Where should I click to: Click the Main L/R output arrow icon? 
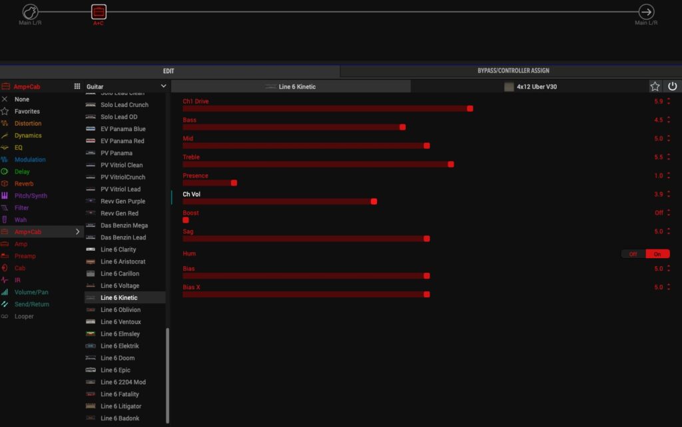tap(646, 12)
